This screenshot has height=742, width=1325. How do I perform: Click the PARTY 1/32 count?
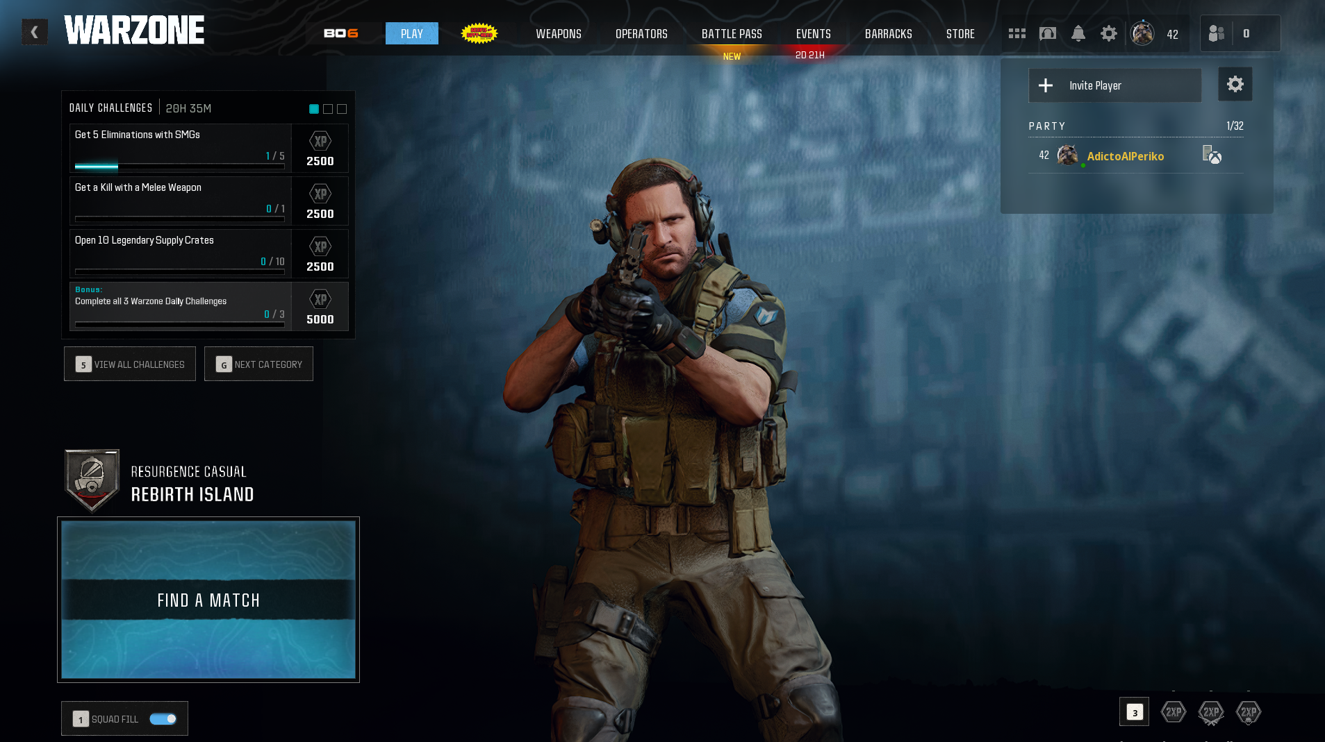pyautogui.click(x=1235, y=126)
